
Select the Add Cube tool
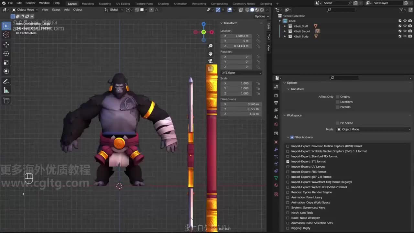(x=6, y=101)
